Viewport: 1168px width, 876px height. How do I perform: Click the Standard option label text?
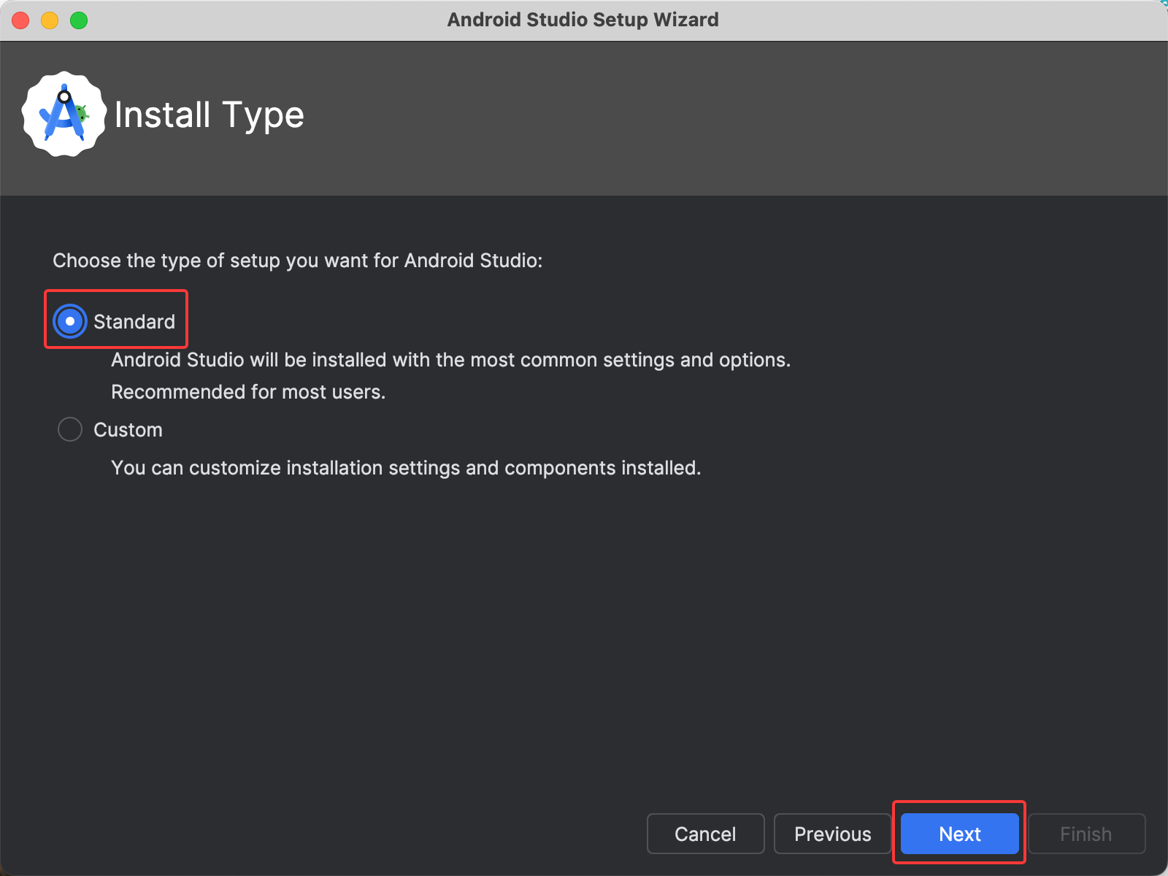[x=134, y=322]
